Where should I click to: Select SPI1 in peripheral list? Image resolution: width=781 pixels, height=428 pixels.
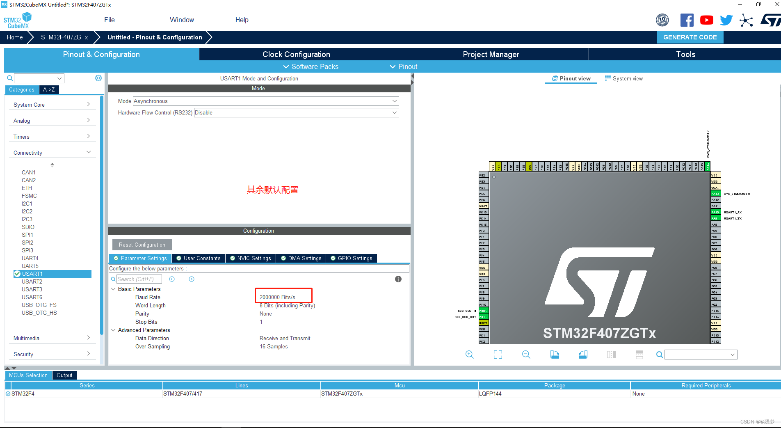(27, 235)
